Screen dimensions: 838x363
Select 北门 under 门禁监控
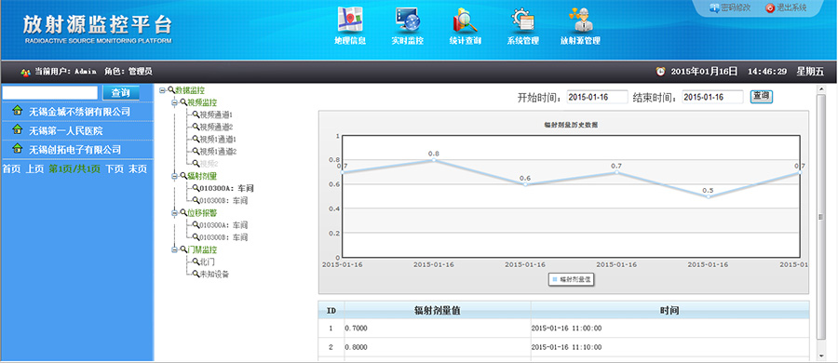pos(207,262)
